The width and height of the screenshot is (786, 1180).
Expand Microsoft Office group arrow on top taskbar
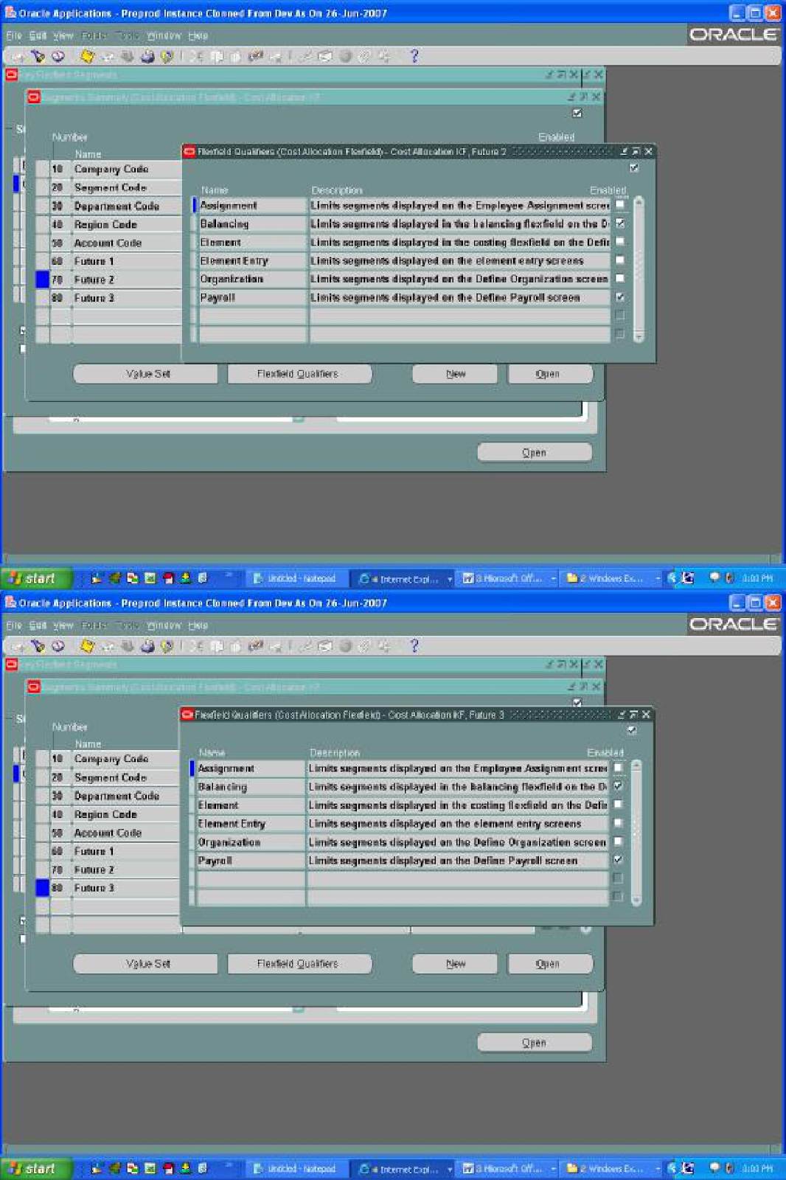pyautogui.click(x=553, y=579)
